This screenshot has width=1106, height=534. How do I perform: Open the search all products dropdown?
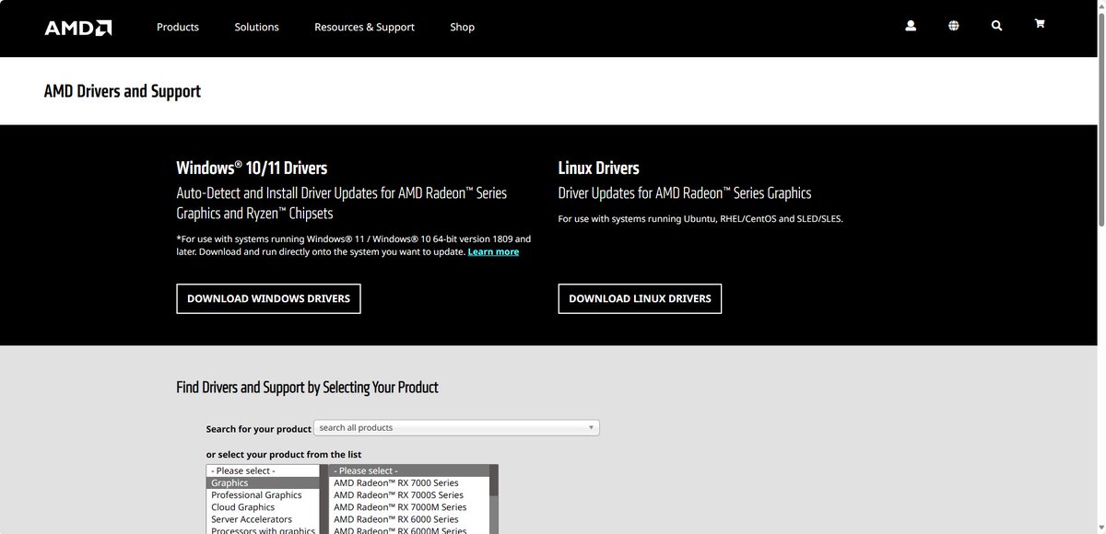(456, 427)
